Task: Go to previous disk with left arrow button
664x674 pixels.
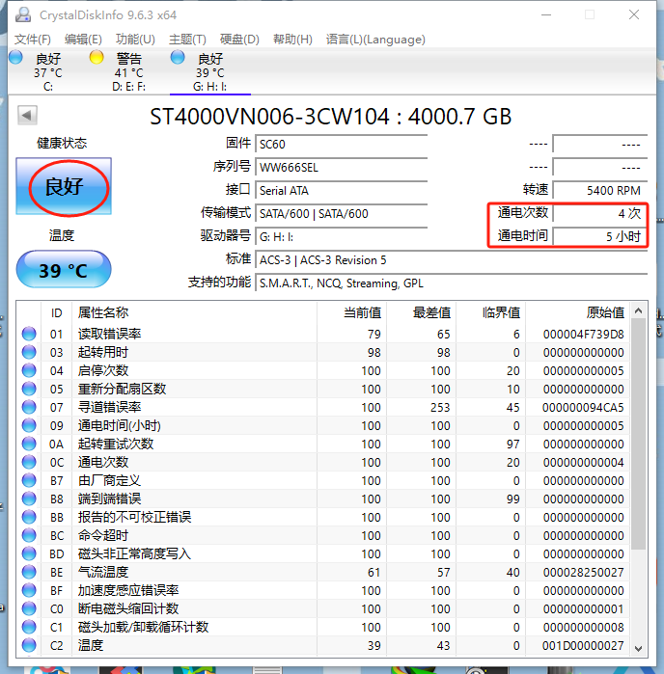Action: click(27, 115)
